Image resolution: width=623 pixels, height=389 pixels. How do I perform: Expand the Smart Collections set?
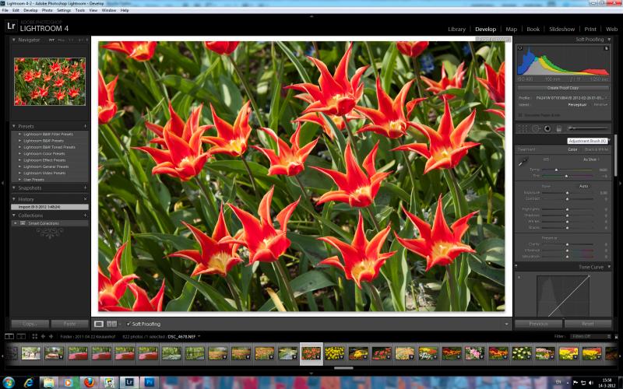(16, 223)
